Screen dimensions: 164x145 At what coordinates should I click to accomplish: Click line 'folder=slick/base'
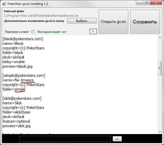pyautogui.click(x=16, y=112)
